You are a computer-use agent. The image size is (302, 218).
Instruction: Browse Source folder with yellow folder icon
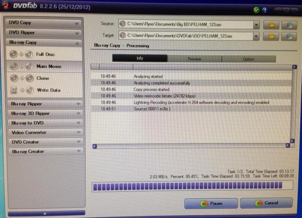pyautogui.click(x=271, y=25)
